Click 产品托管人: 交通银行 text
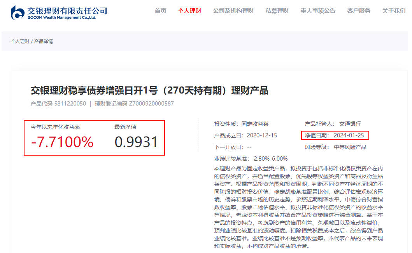Viewport: 412px width, 253px height. [333, 124]
